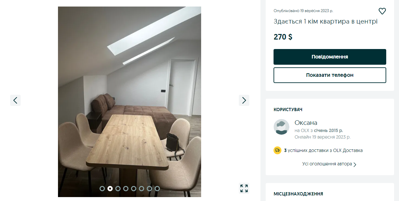Show previous photo with left arrow
The width and height of the screenshot is (399, 201).
point(15,100)
